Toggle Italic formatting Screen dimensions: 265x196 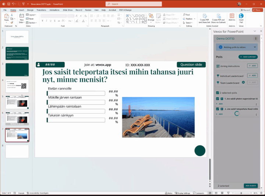[x=46, y=21]
